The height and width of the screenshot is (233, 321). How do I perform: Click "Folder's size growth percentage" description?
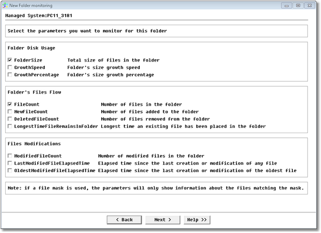click(111, 75)
